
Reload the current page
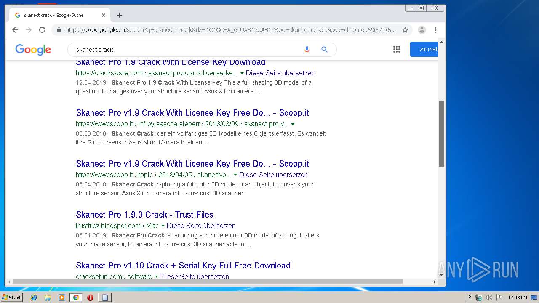pyautogui.click(x=42, y=30)
